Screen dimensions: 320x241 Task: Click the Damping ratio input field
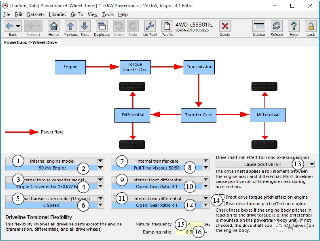pos(189,232)
